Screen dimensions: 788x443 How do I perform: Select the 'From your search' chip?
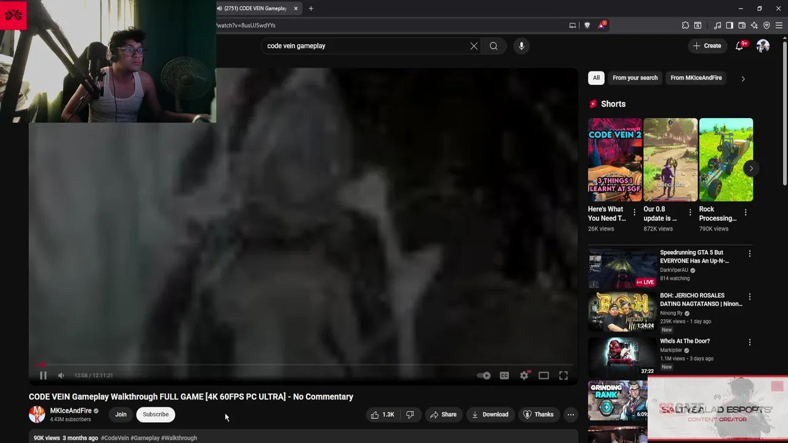click(635, 78)
